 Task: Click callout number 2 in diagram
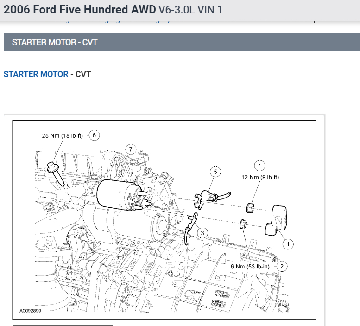(x=282, y=266)
